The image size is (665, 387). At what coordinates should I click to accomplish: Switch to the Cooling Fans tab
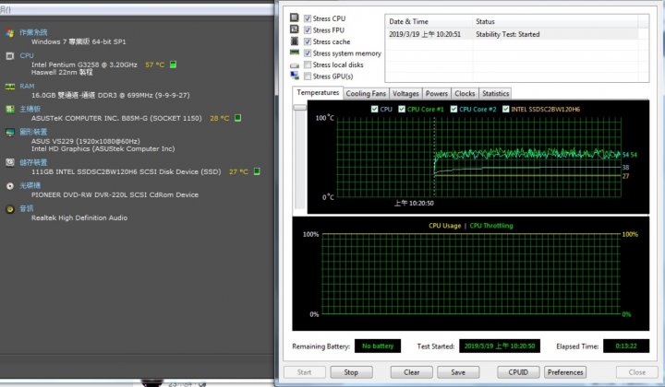pyautogui.click(x=366, y=93)
